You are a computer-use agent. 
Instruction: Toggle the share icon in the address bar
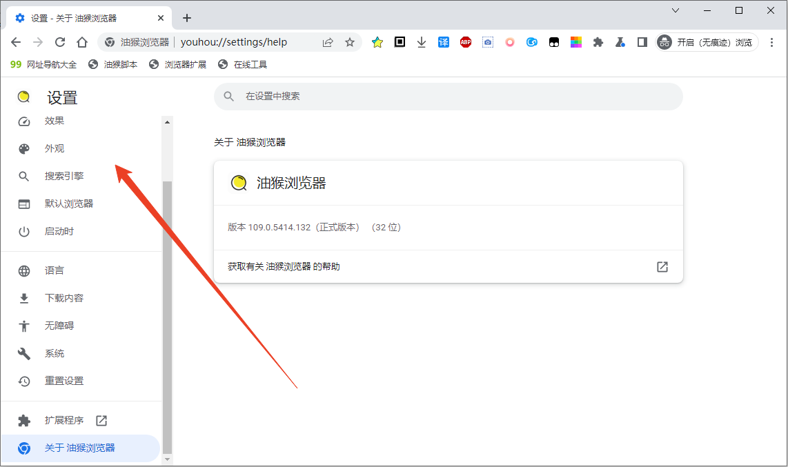pyautogui.click(x=328, y=42)
